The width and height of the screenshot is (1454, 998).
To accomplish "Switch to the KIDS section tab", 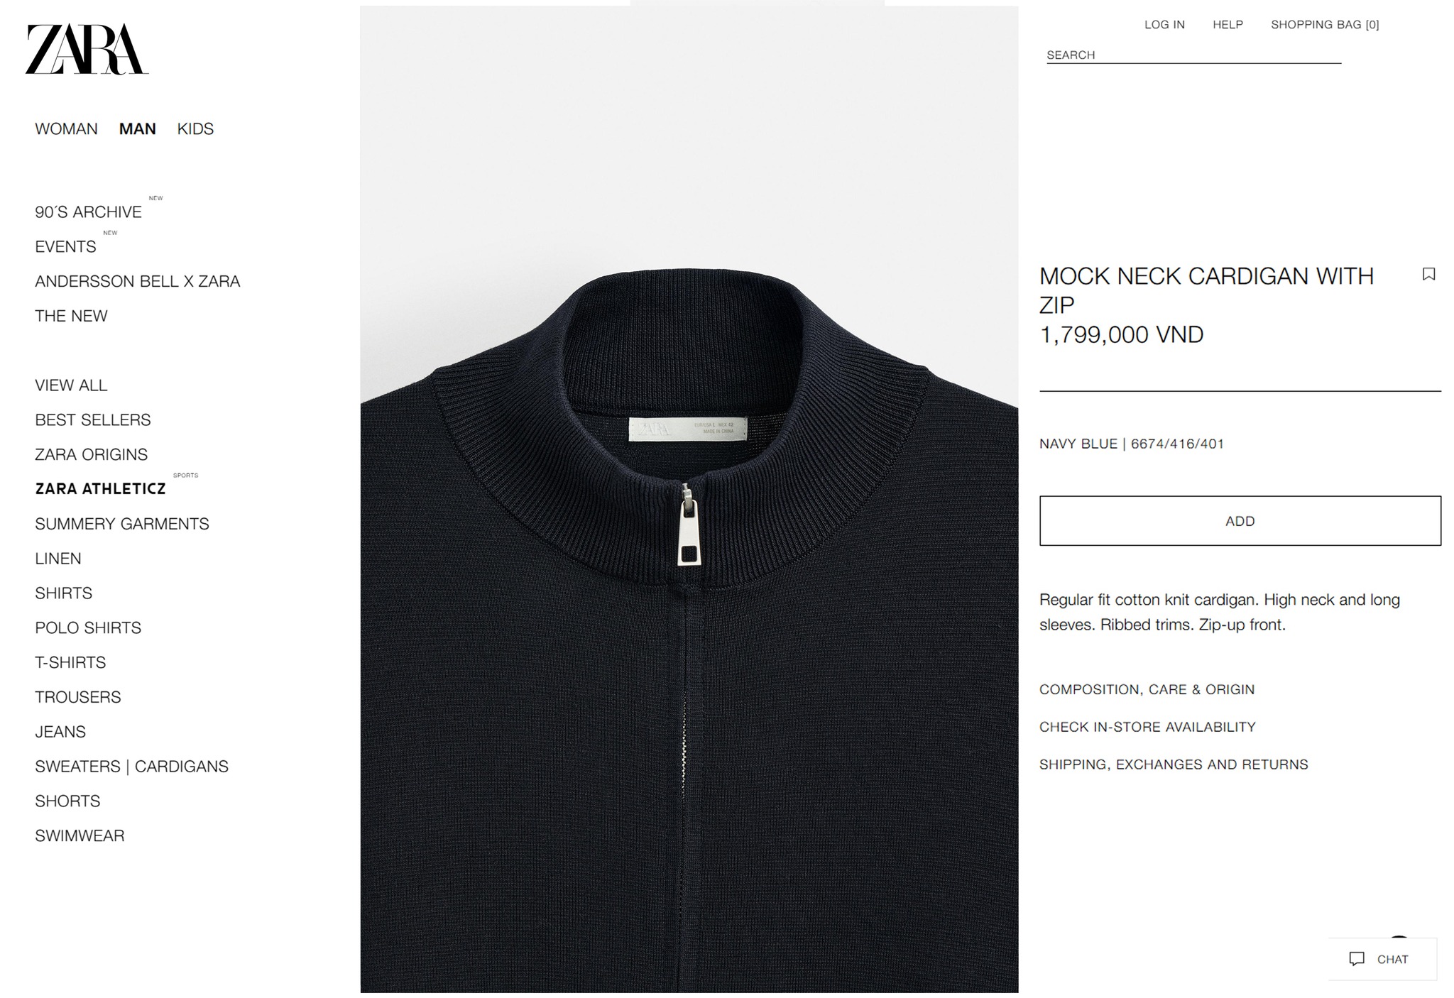I will point(195,129).
